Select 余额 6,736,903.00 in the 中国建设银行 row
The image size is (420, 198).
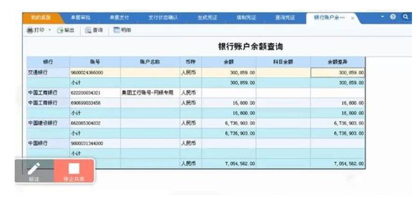tap(229, 123)
